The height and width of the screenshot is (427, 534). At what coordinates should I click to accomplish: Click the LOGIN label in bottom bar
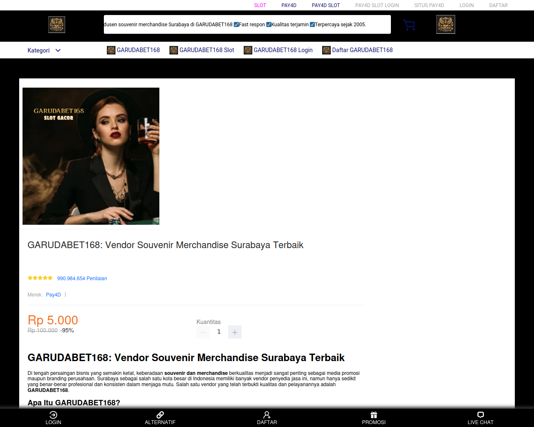click(x=53, y=422)
